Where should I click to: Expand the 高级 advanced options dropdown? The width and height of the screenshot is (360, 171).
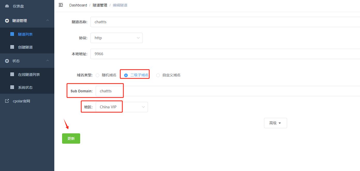pyautogui.click(x=275, y=123)
